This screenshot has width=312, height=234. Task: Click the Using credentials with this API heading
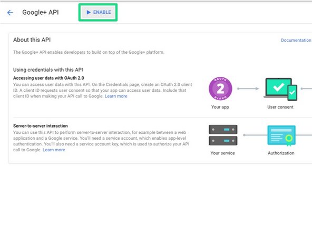(48, 70)
